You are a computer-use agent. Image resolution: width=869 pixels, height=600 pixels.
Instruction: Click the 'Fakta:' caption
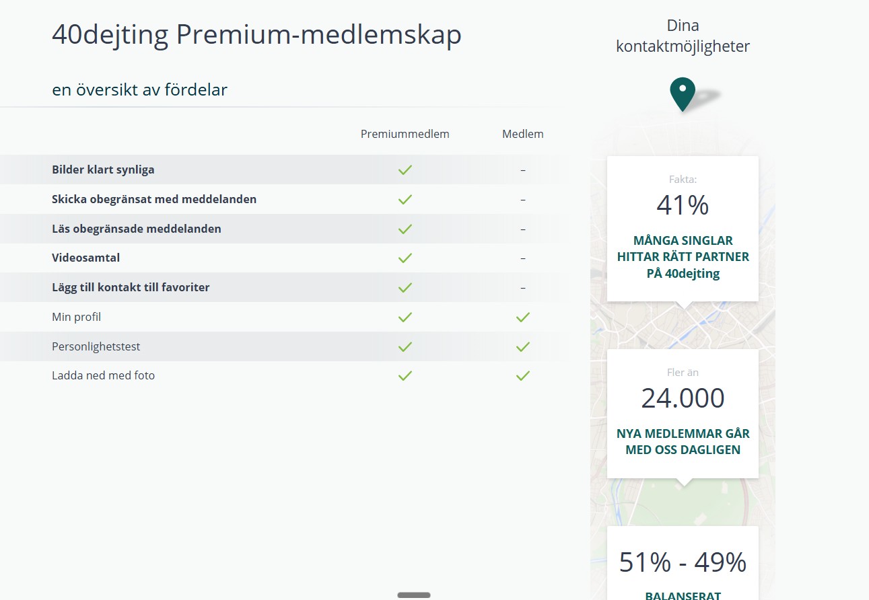pyautogui.click(x=683, y=180)
